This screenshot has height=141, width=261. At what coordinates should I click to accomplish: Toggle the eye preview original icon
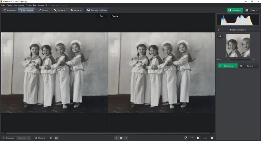click(x=50, y=138)
